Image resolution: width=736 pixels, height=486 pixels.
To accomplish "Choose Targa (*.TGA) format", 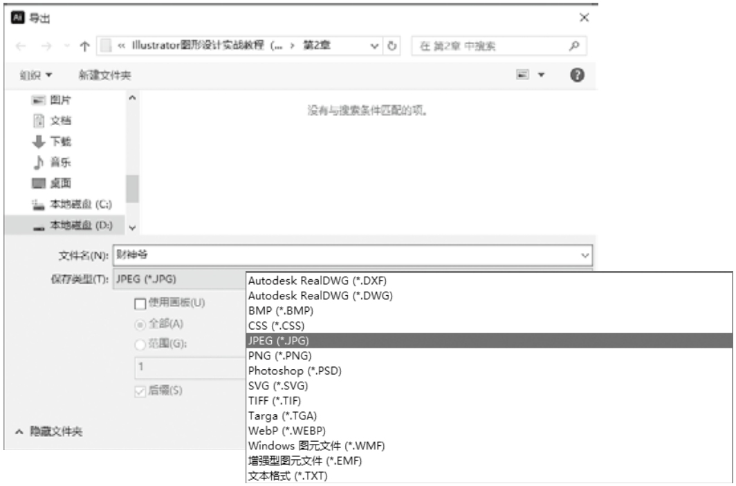I will 489,415.
